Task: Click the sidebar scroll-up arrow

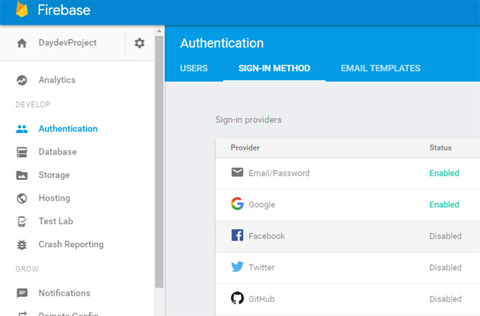Action: [x=159, y=31]
